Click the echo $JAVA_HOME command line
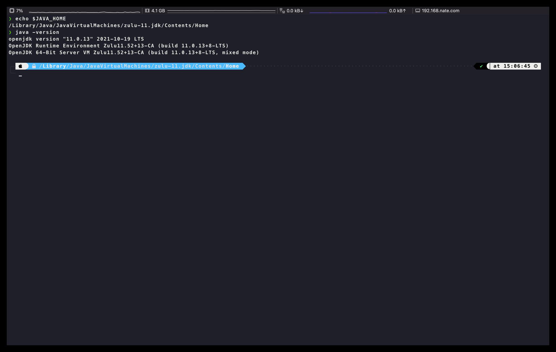The image size is (556, 352). coord(41,18)
